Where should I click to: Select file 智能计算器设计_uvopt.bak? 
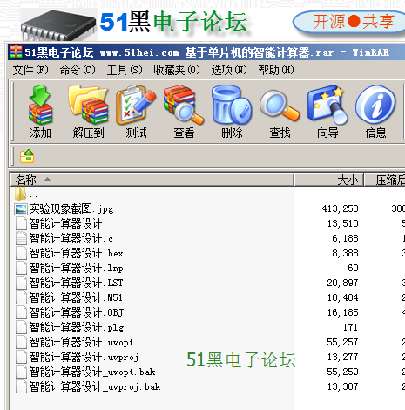tap(92, 372)
